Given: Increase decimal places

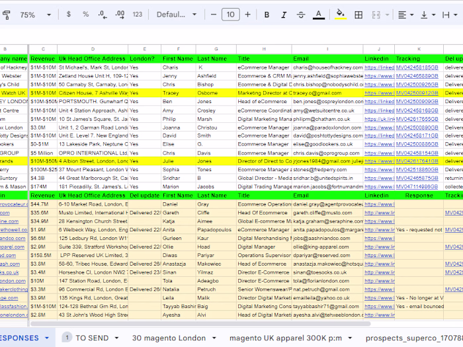Looking at the screenshot, I should (x=120, y=15).
